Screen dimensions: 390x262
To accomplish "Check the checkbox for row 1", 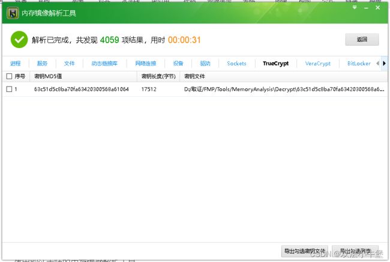I will [x=9, y=89].
